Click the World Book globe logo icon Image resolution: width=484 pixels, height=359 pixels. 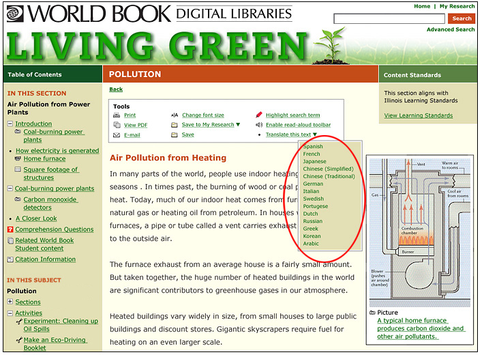pos(15,14)
